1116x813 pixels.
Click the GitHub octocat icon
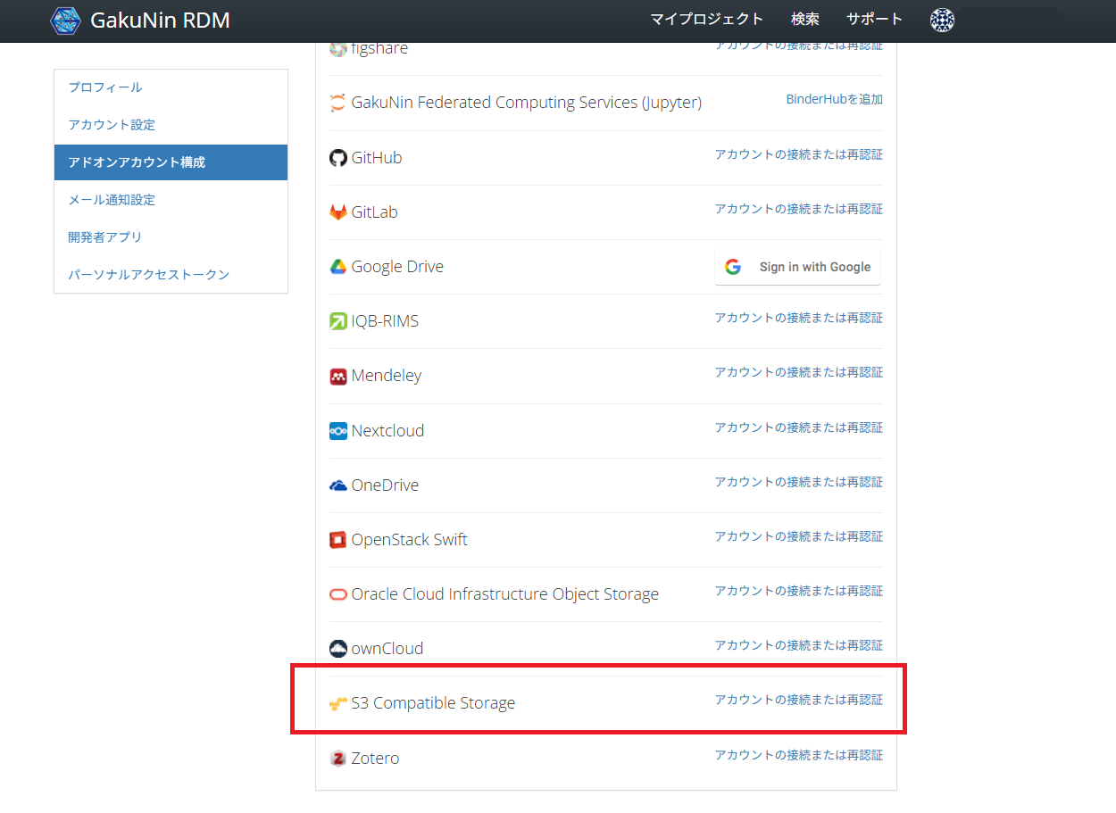[337, 158]
